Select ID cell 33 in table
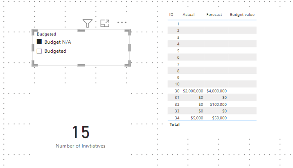293x168 pixels. [x=177, y=111]
